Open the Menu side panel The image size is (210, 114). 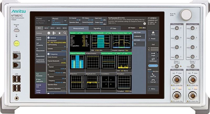click(x=153, y=89)
